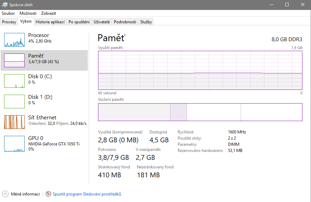This screenshot has width=311, height=202.
Task: Open the Soubor menu
Action: click(x=8, y=13)
